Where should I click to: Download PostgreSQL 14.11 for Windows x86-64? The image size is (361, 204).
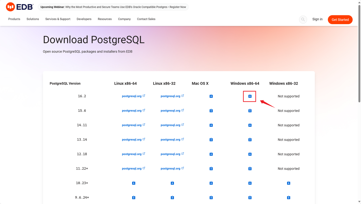point(250,125)
